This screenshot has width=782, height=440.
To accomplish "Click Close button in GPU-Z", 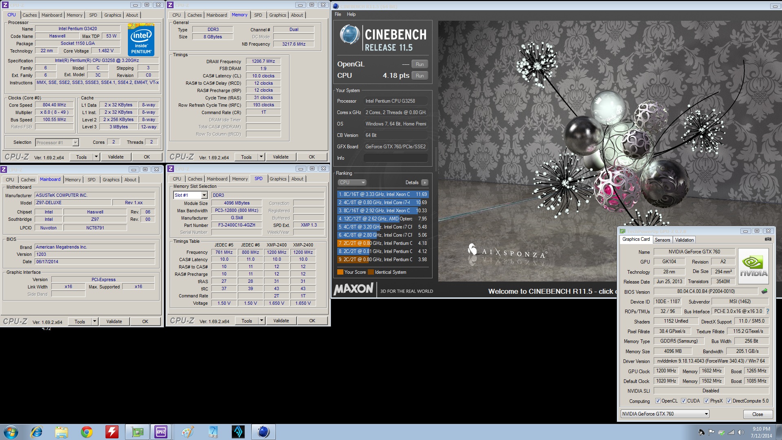I will (x=758, y=414).
